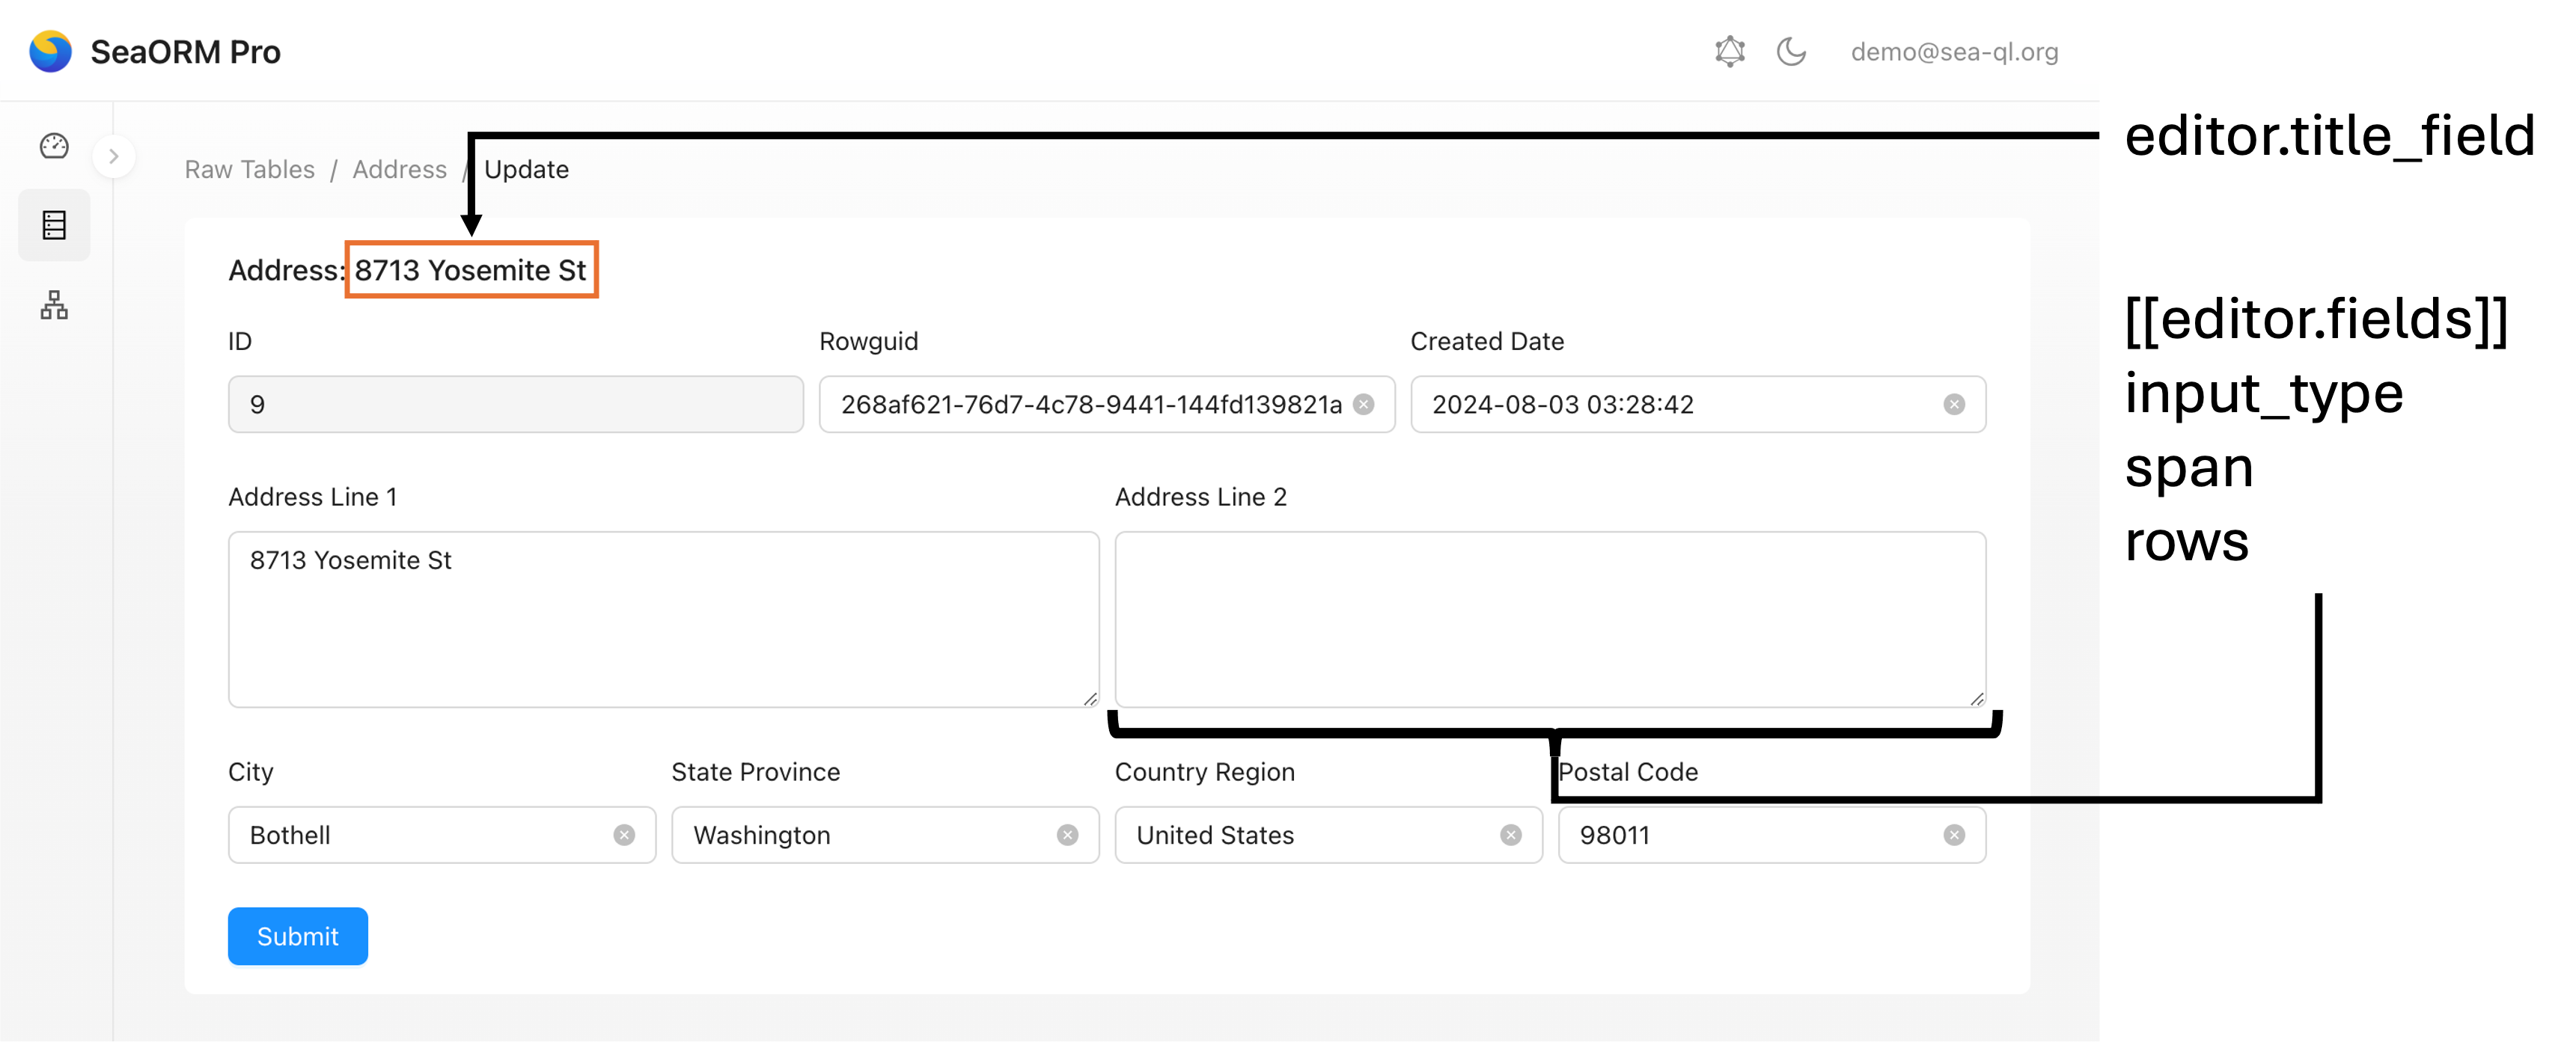This screenshot has height=1042, width=2576.
Task: Clear the Rowguid field value
Action: coord(1363,405)
